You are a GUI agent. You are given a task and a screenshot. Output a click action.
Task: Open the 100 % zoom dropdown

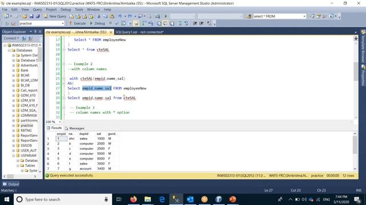tap(59, 122)
